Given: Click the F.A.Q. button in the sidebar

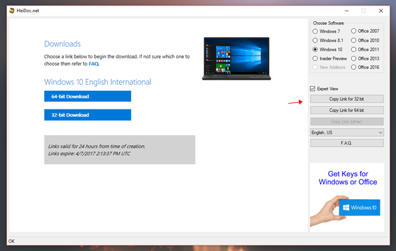Looking at the screenshot, I should (346, 143).
